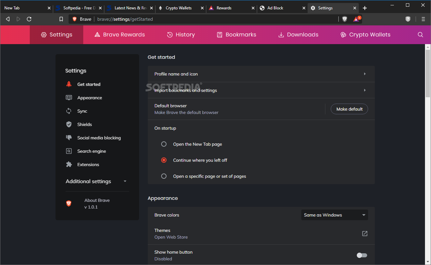Open About Brave link
Screen dimensions: 431x265
(97, 200)
